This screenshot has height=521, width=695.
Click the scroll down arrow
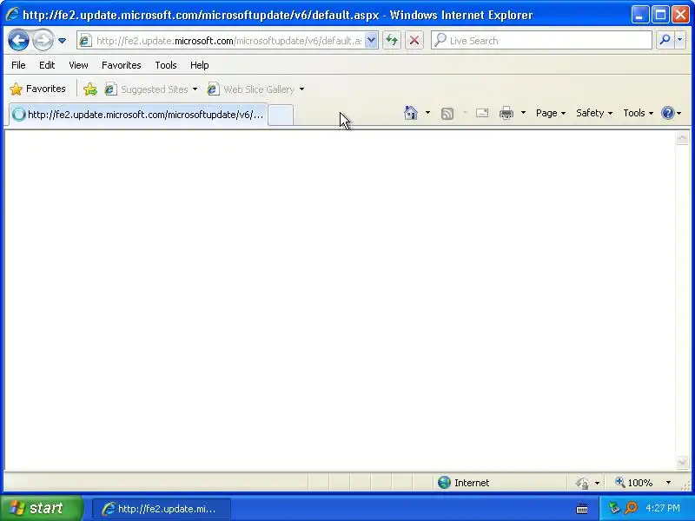click(x=682, y=462)
